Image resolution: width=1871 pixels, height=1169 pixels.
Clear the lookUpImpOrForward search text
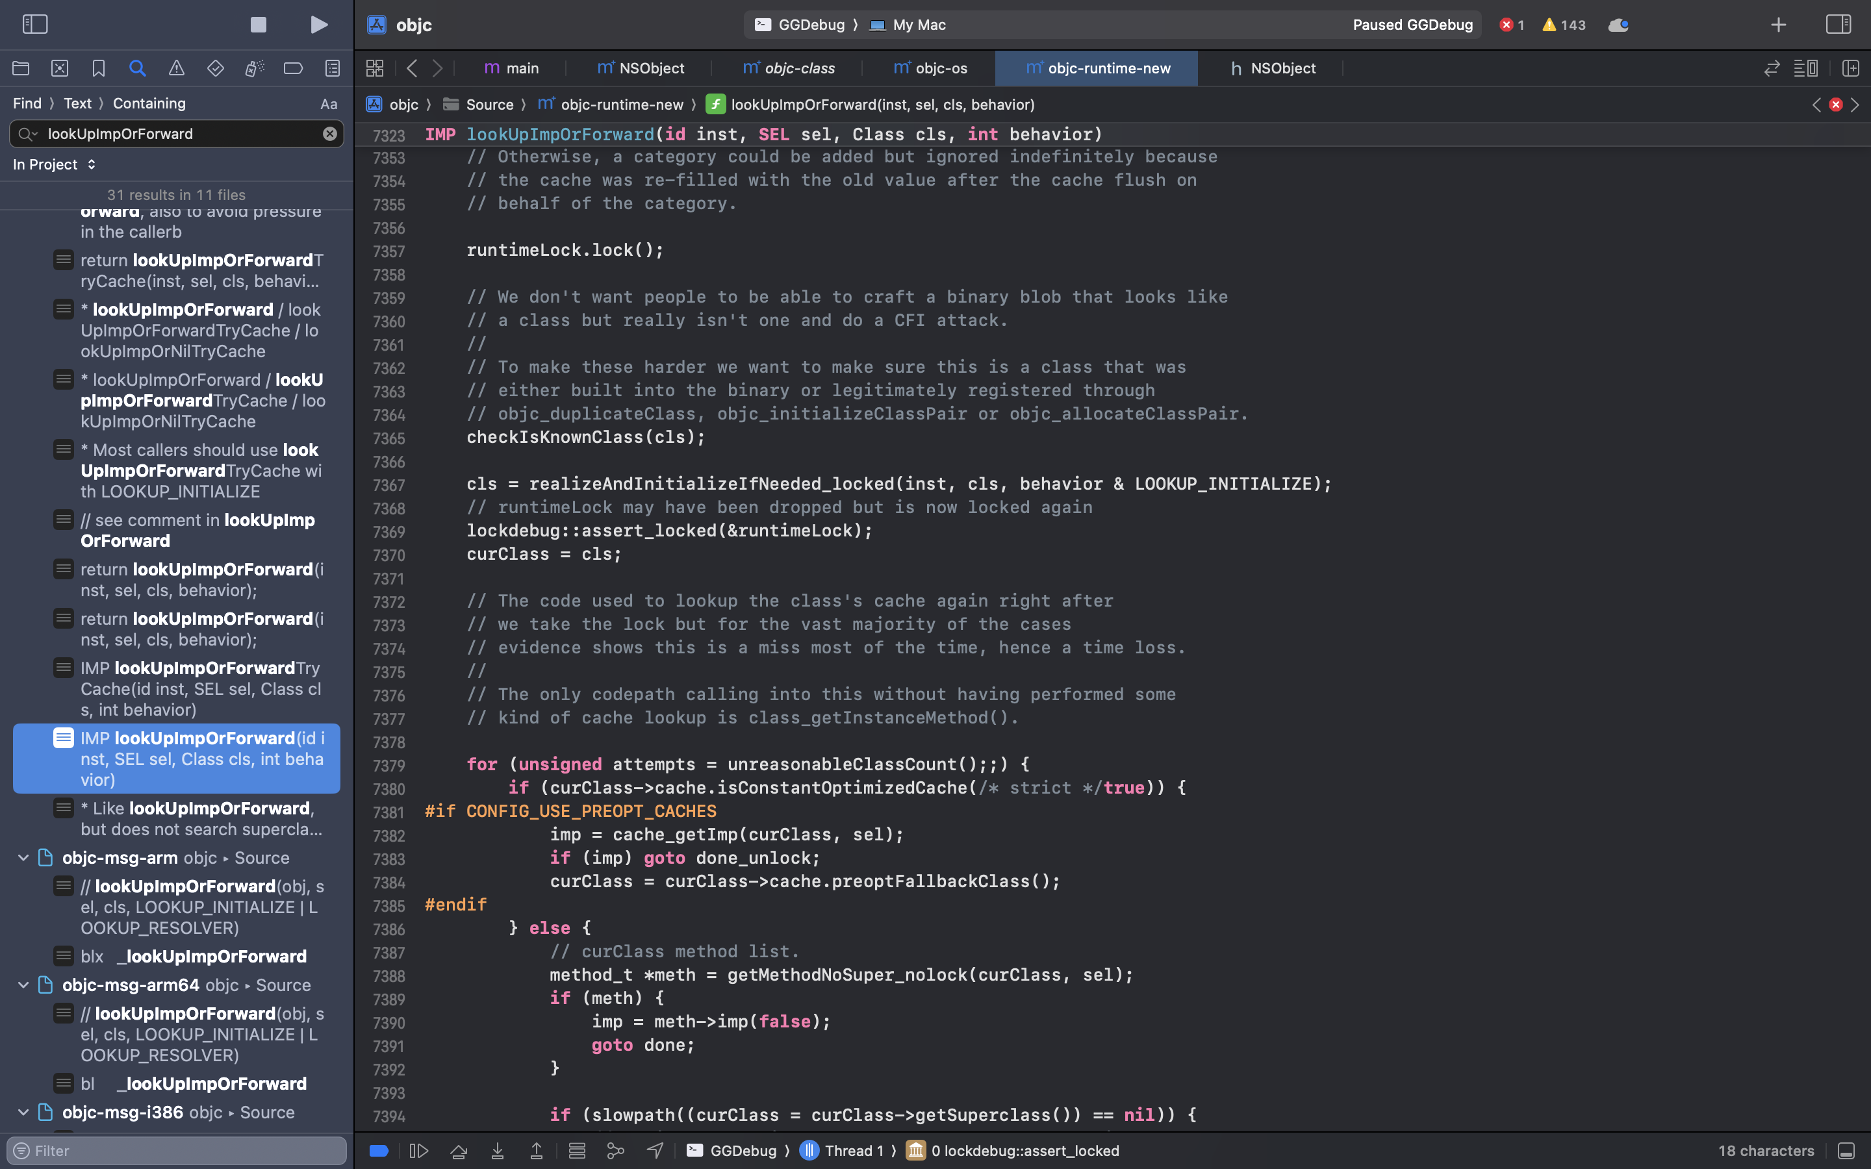(x=329, y=134)
